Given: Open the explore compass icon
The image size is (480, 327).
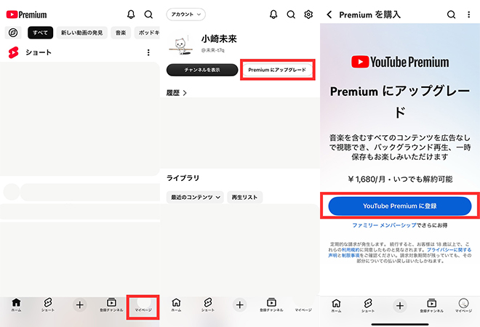Looking at the screenshot, I should click(13, 33).
